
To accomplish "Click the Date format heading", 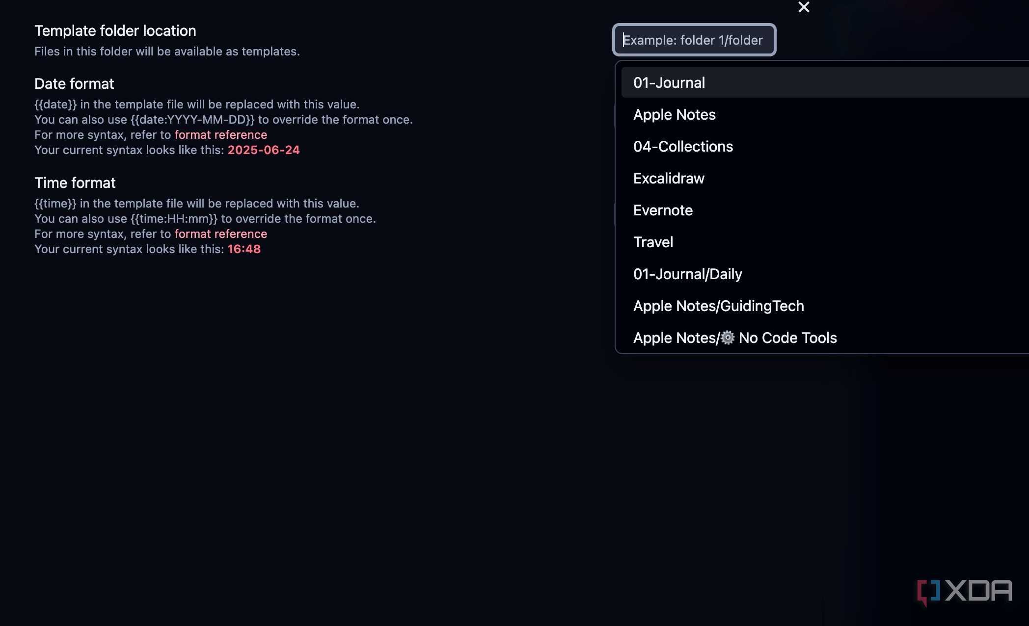I will pos(74,84).
